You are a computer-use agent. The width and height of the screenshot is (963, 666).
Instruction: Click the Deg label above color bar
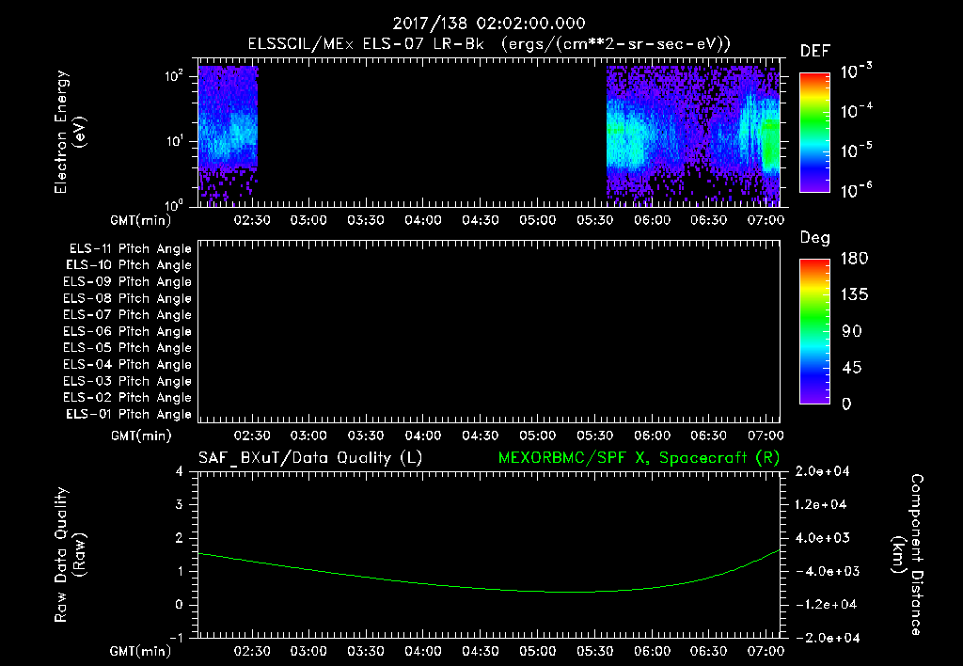(x=815, y=238)
